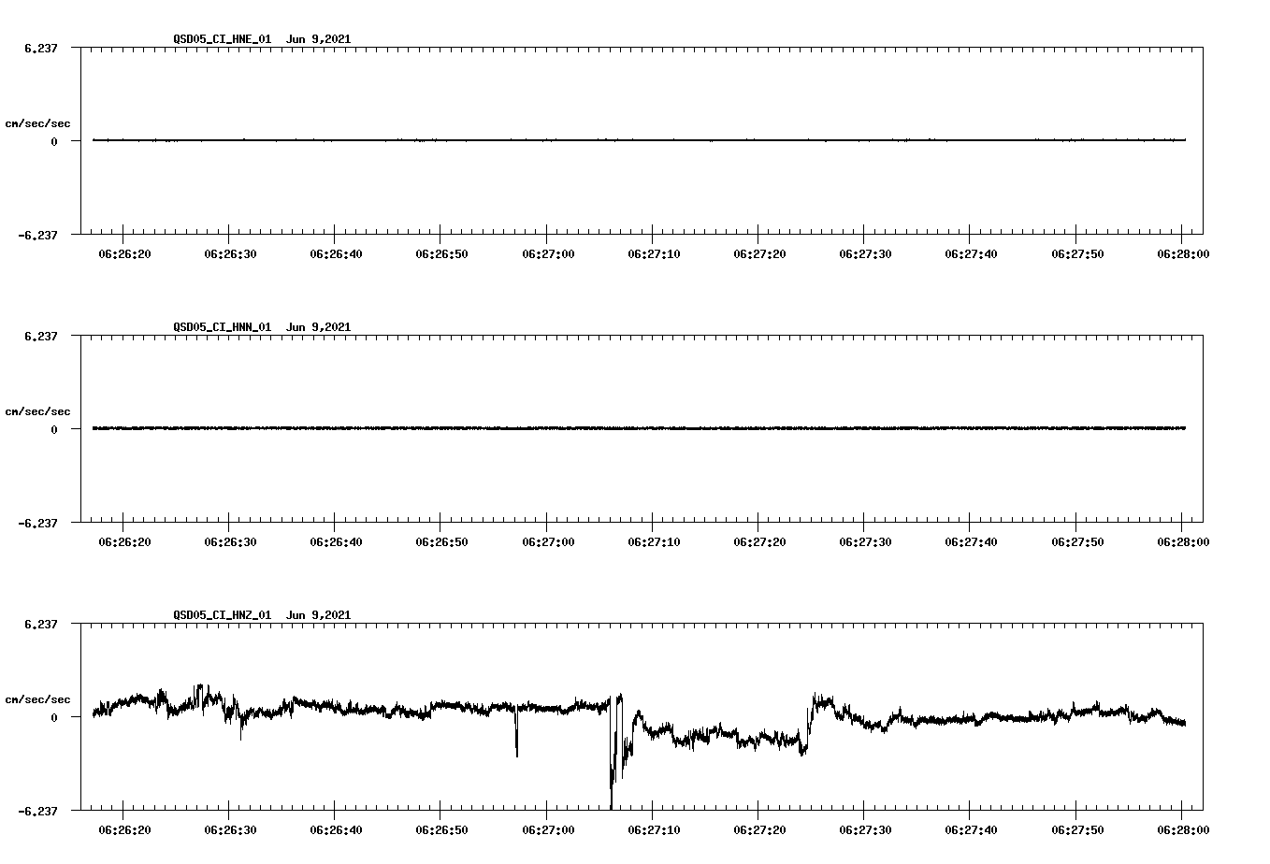Click the 06:27:20 time label under the HNZ plot
Screen dimensions: 1270x864
click(x=759, y=829)
